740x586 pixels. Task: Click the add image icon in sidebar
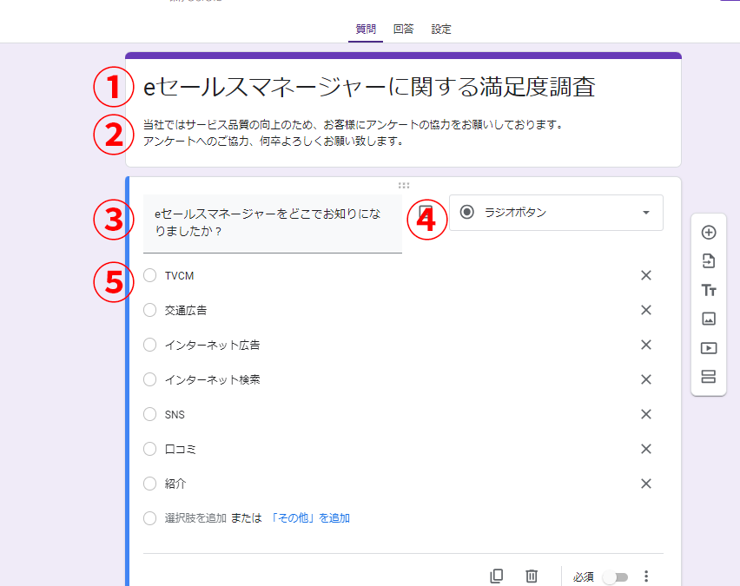709,319
